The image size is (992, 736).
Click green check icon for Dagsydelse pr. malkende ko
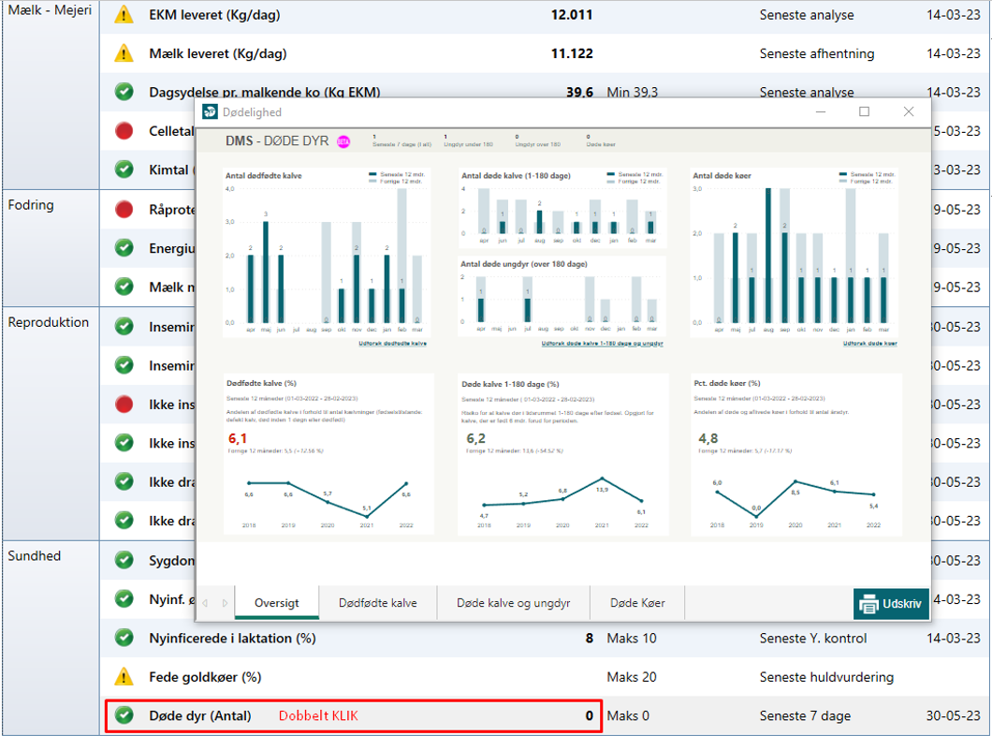click(124, 92)
